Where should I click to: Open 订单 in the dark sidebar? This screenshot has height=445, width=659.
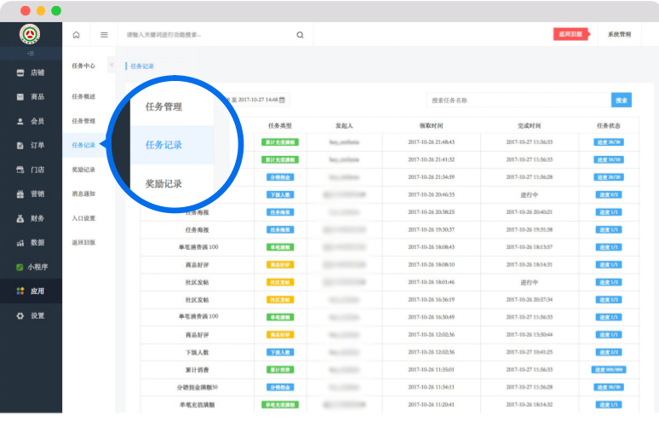coord(31,146)
